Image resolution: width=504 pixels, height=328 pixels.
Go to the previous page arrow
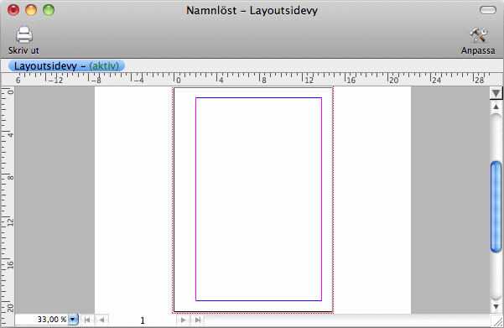pyautogui.click(x=101, y=320)
